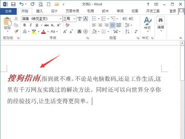Insert enclosed character (circled 字)
The height and width of the screenshot is (139, 185).
(85, 31)
